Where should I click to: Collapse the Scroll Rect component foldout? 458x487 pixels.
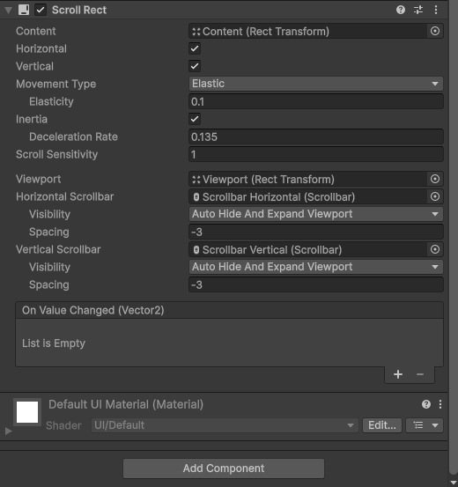tap(9, 11)
